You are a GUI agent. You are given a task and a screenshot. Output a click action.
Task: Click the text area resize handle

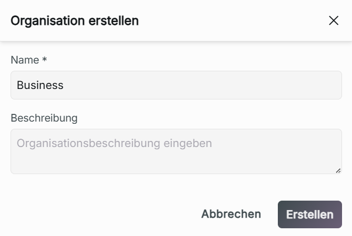pyautogui.click(x=338, y=171)
